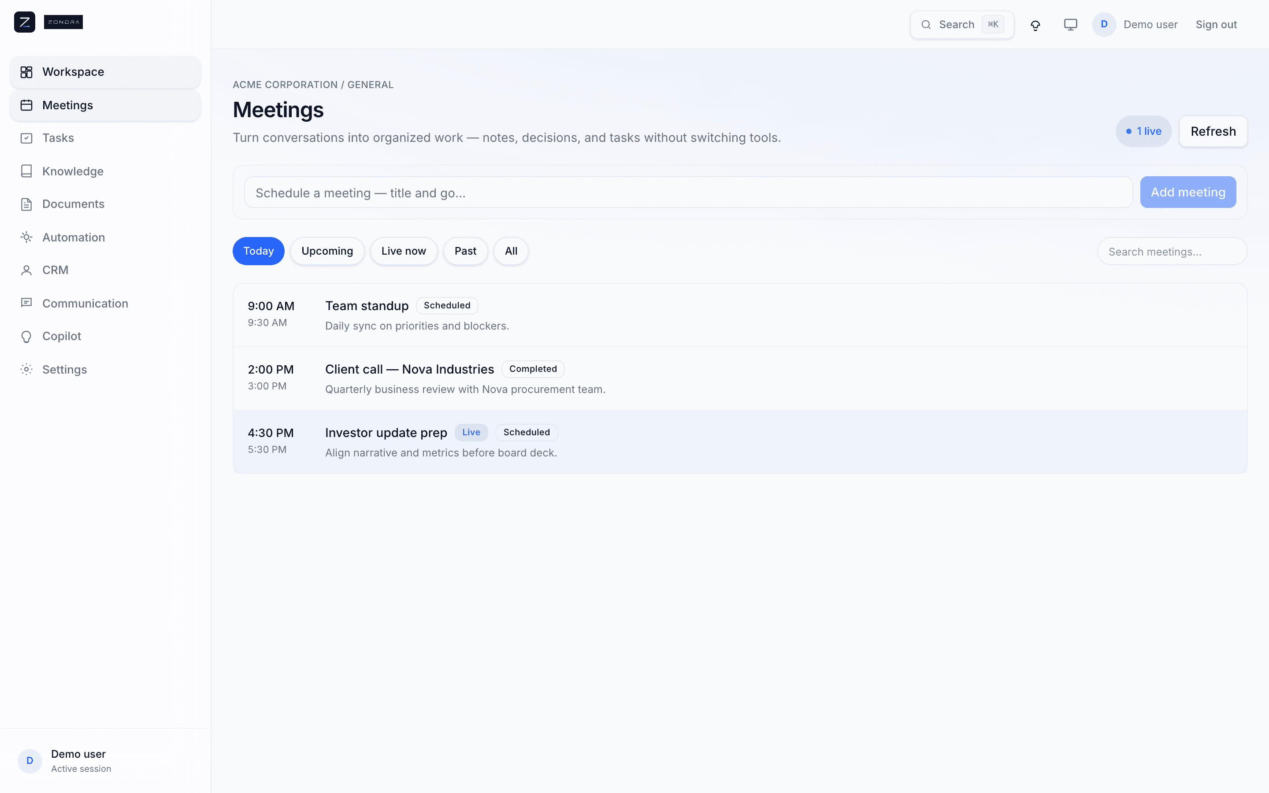This screenshot has width=1269, height=793.
Task: Show All meetings
Action: 511,251
